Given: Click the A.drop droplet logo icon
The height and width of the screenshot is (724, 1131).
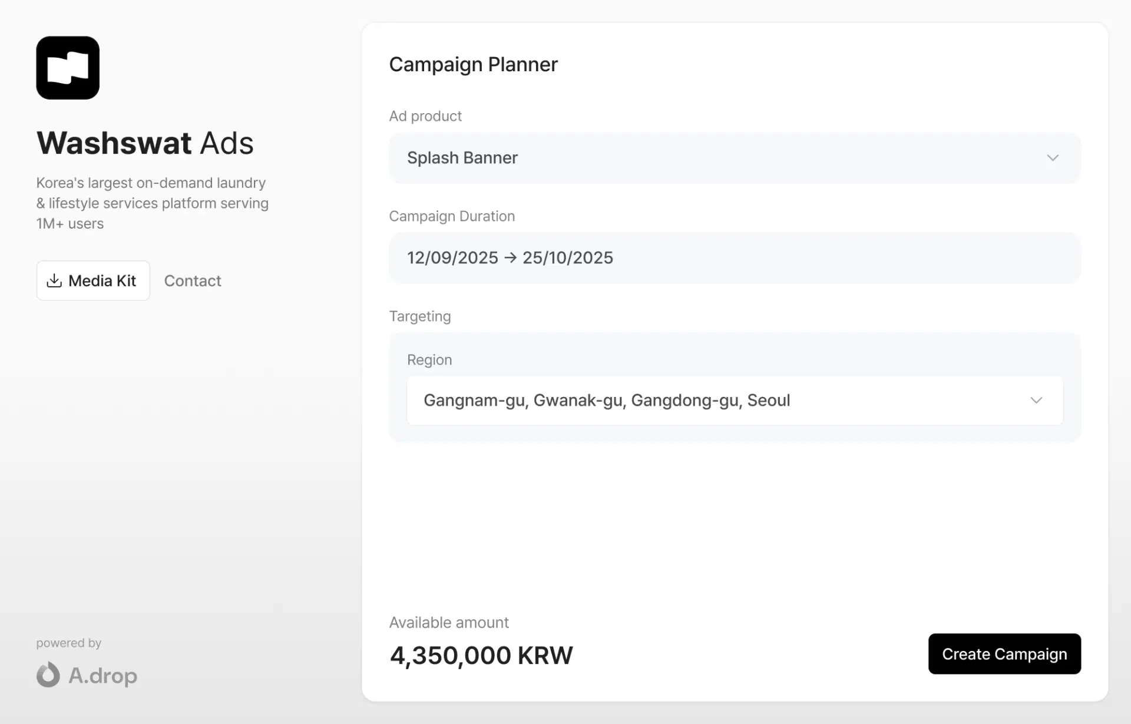Looking at the screenshot, I should pyautogui.click(x=48, y=675).
